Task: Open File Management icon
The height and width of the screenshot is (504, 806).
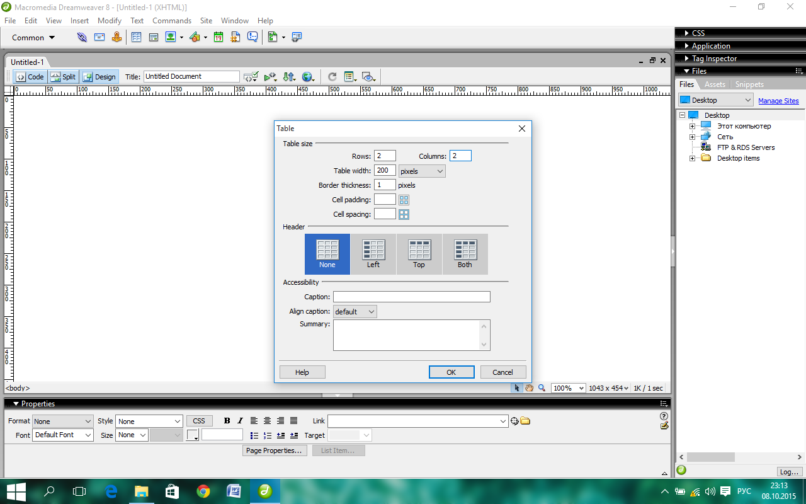Action: (x=289, y=77)
